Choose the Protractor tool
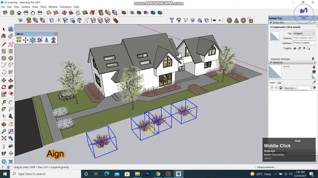318x178 pixels. click(x=3, y=109)
